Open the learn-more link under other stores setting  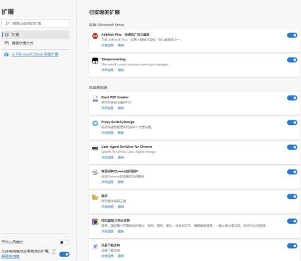(10, 256)
